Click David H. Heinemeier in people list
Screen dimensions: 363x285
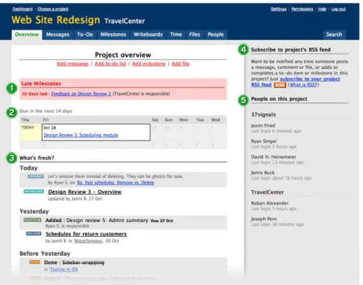[x=274, y=157]
